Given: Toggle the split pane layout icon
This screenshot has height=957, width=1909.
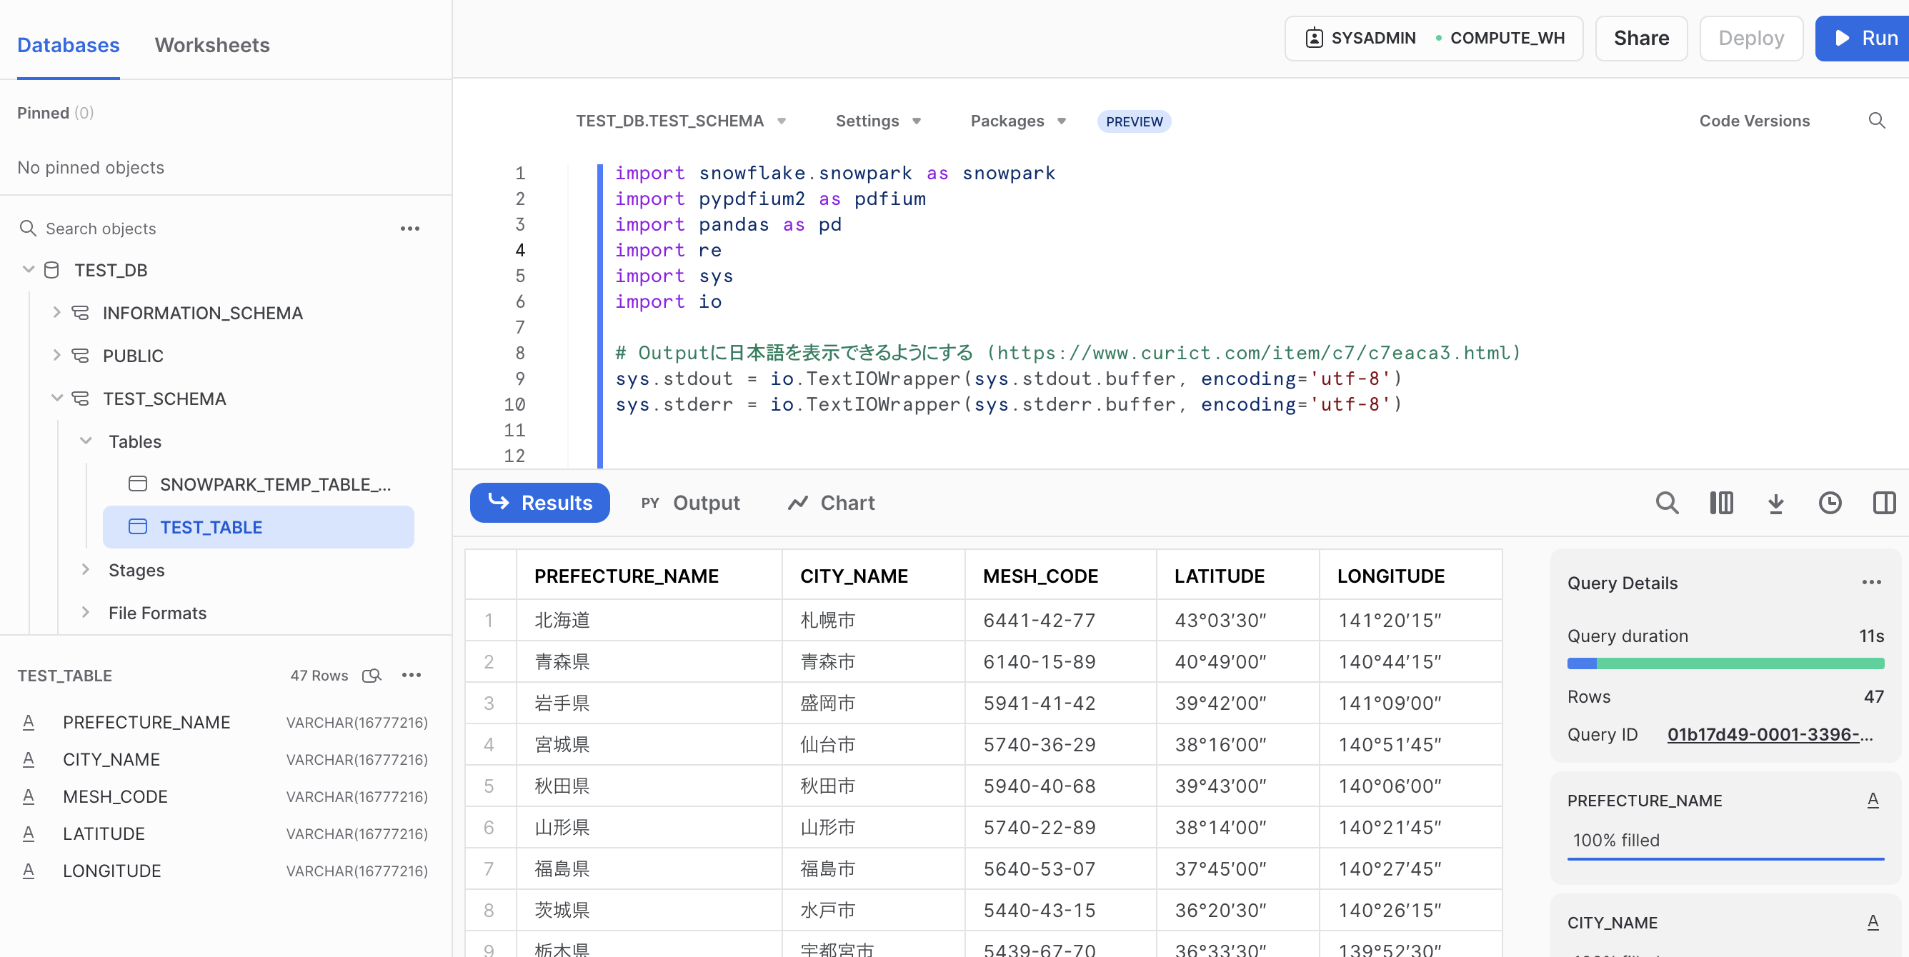Looking at the screenshot, I should tap(1885, 503).
